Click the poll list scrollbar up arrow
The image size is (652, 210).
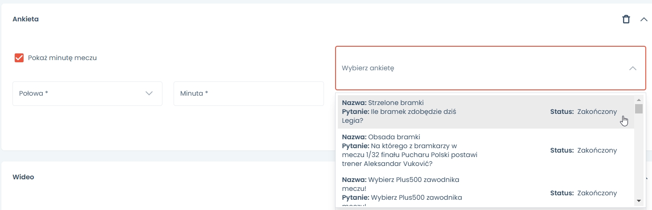pos(639,100)
